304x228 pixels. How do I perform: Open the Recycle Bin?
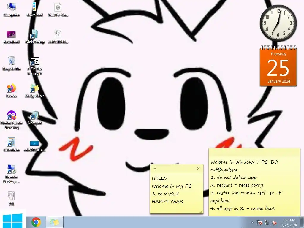(x=12, y=64)
